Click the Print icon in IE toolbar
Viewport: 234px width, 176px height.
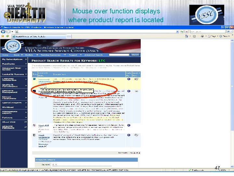pos(202,36)
